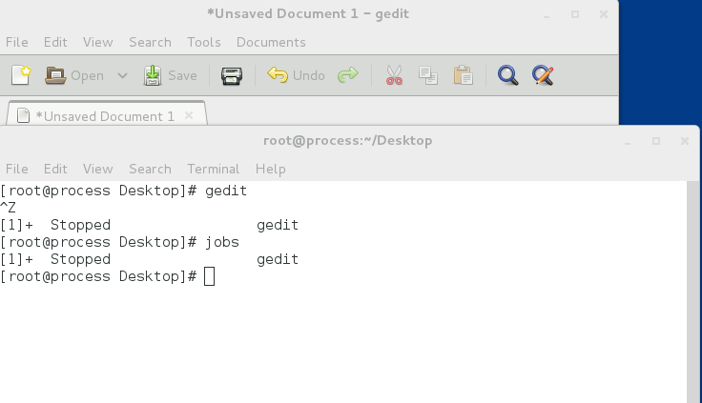Viewport: 702px width, 403px height.
Task: Click the Save icon in gedit
Action: (153, 75)
